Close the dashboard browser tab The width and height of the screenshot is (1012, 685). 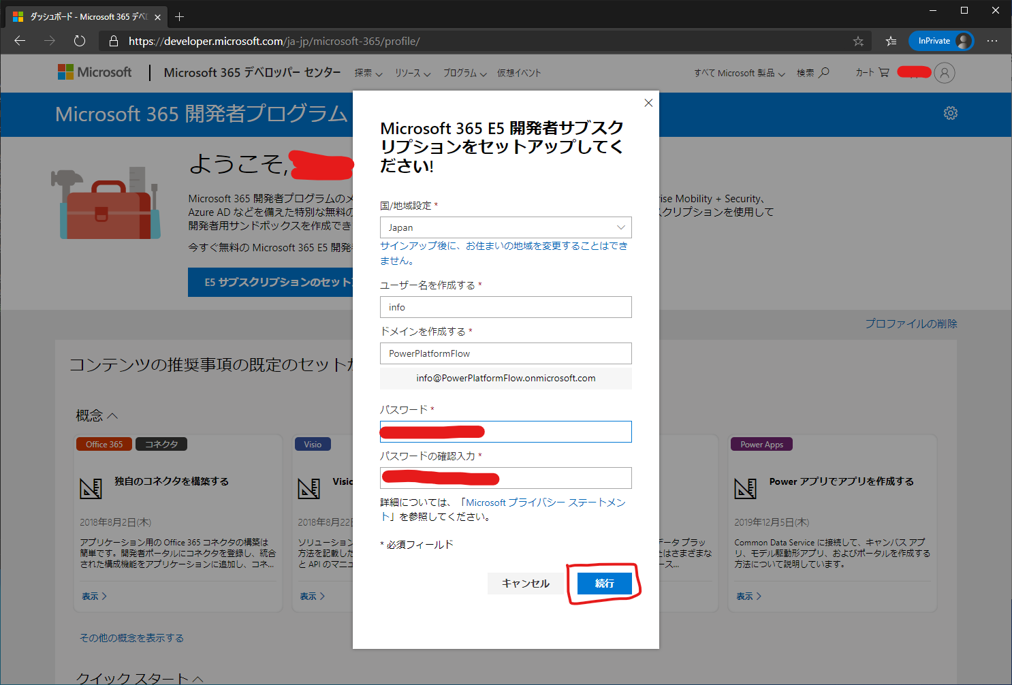click(x=157, y=17)
